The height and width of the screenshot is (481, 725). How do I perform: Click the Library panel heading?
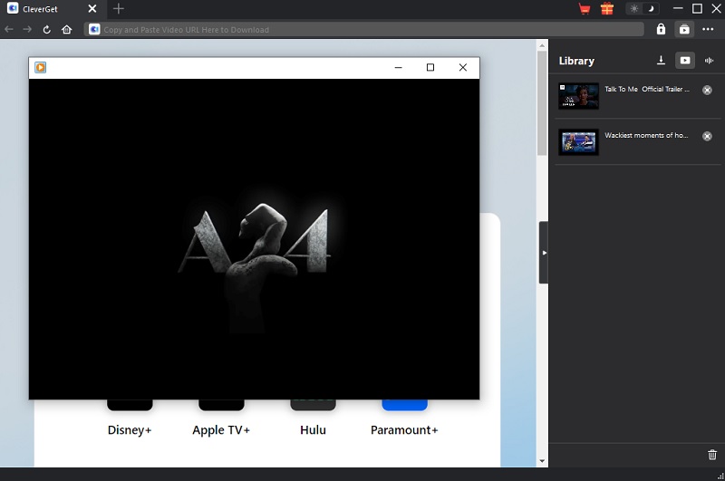(576, 61)
